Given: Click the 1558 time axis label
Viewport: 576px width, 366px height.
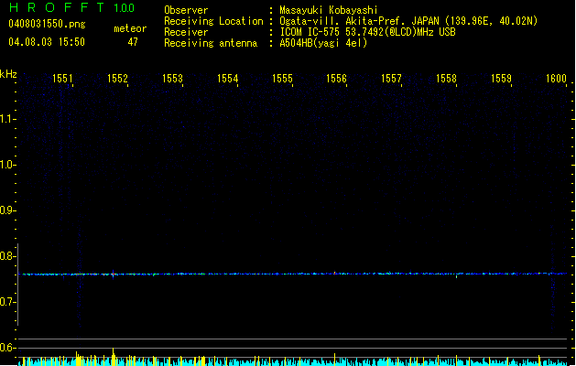Looking at the screenshot, I should 446,78.
